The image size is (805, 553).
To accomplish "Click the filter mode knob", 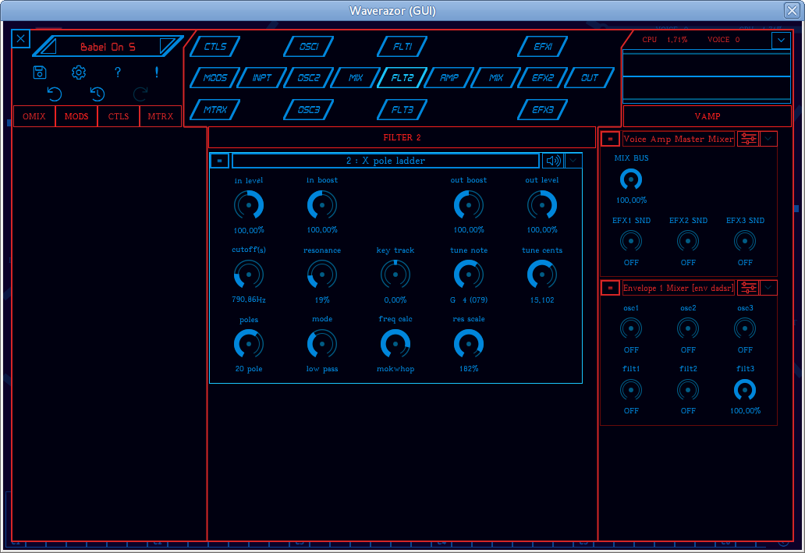I will pos(322,344).
